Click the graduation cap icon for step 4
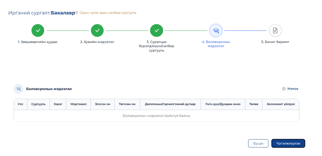Screen dimensions: 322x156 pyautogui.click(x=216, y=31)
